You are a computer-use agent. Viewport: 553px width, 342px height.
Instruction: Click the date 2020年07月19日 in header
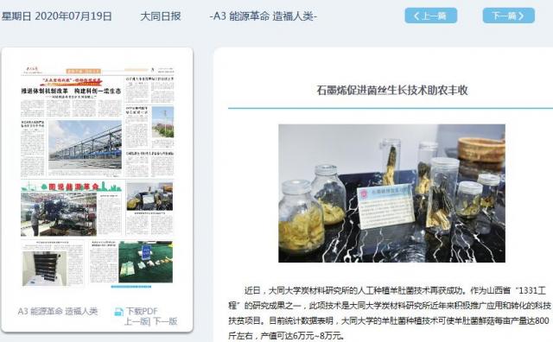point(73,16)
